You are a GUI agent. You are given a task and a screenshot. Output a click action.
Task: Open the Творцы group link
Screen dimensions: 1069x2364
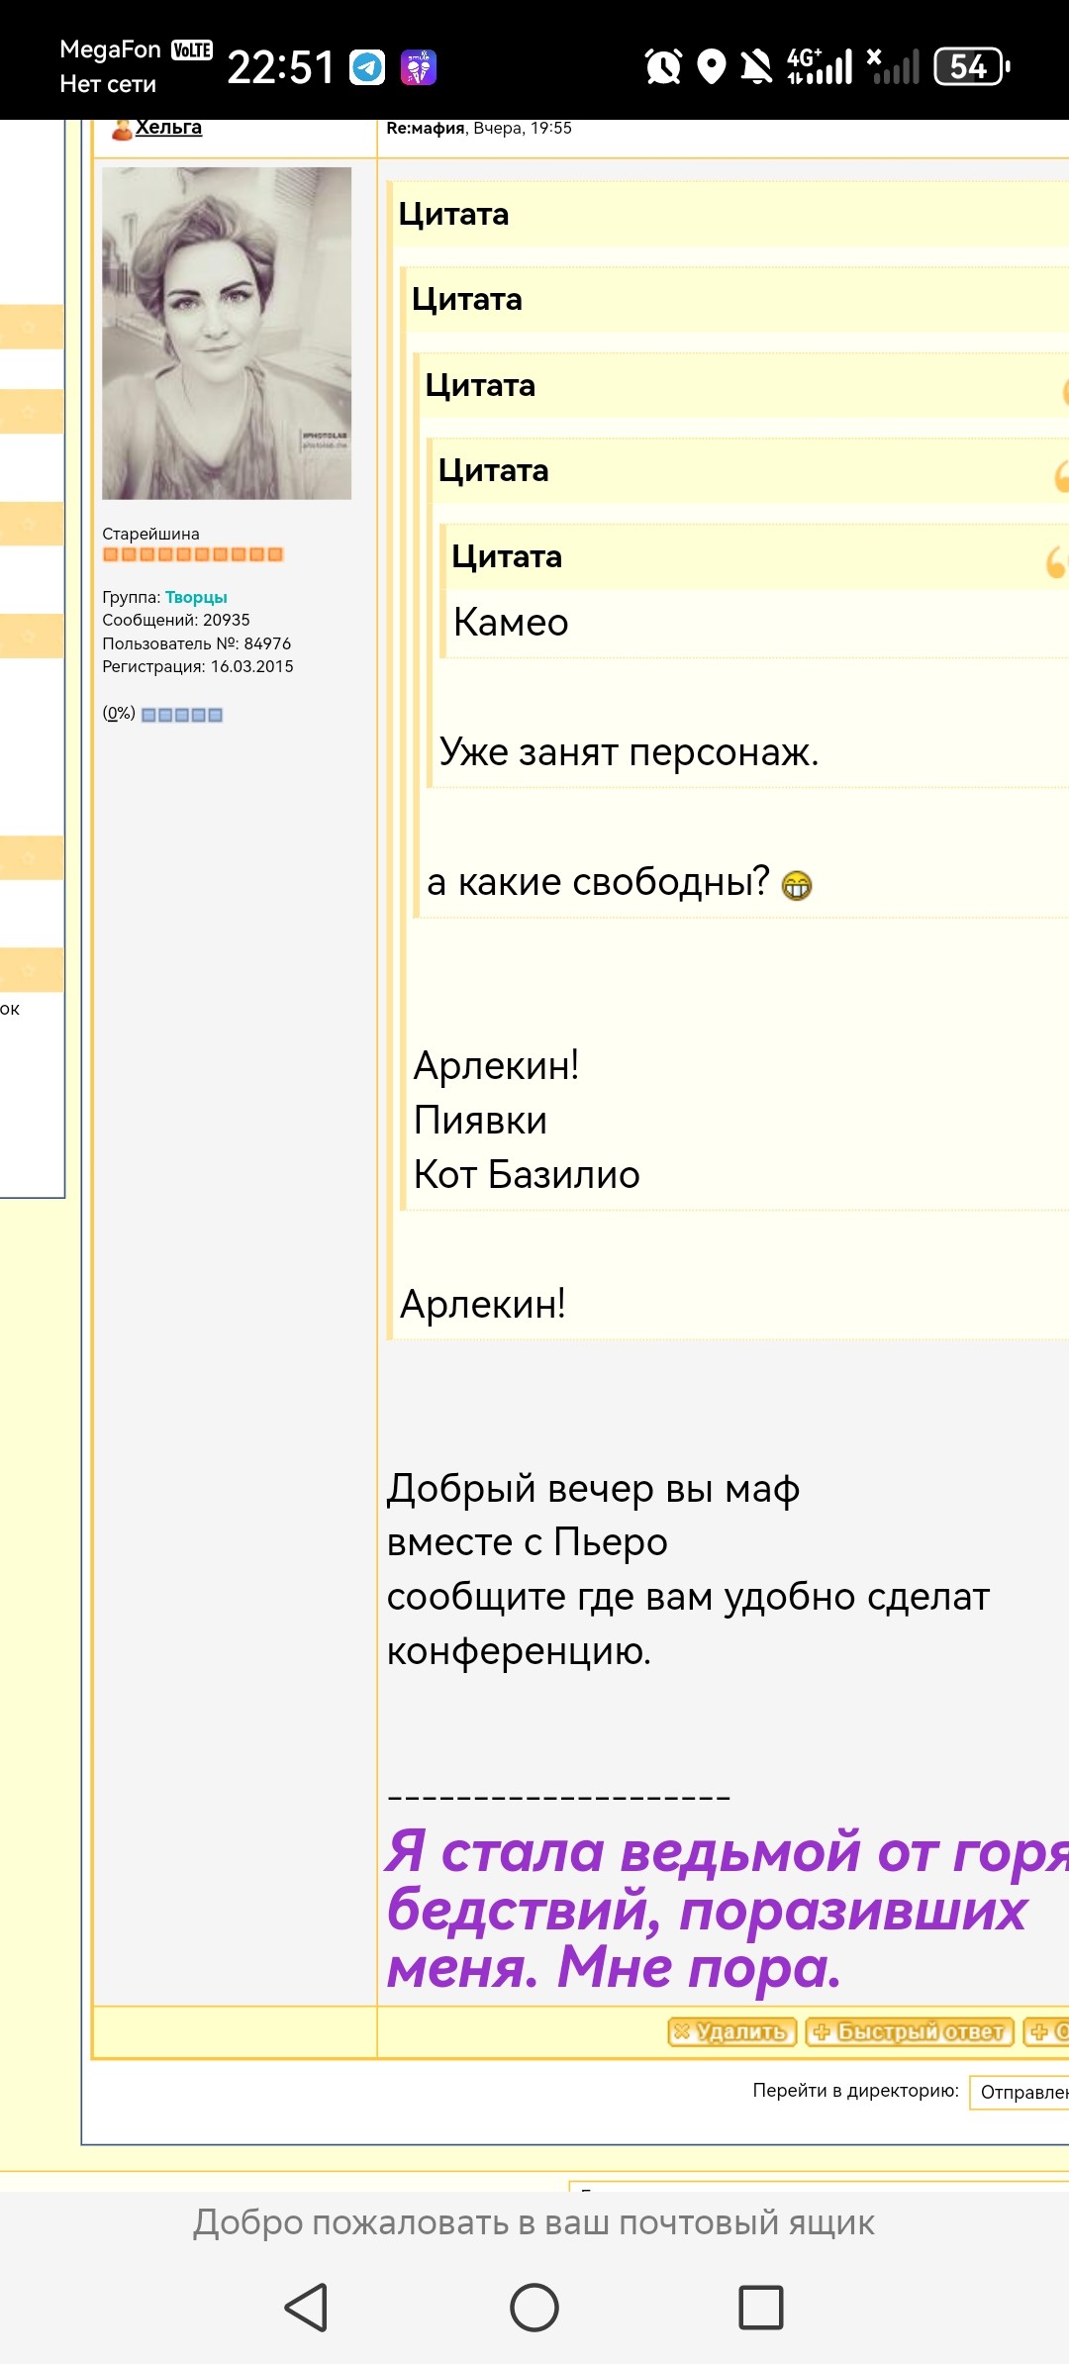tap(196, 597)
